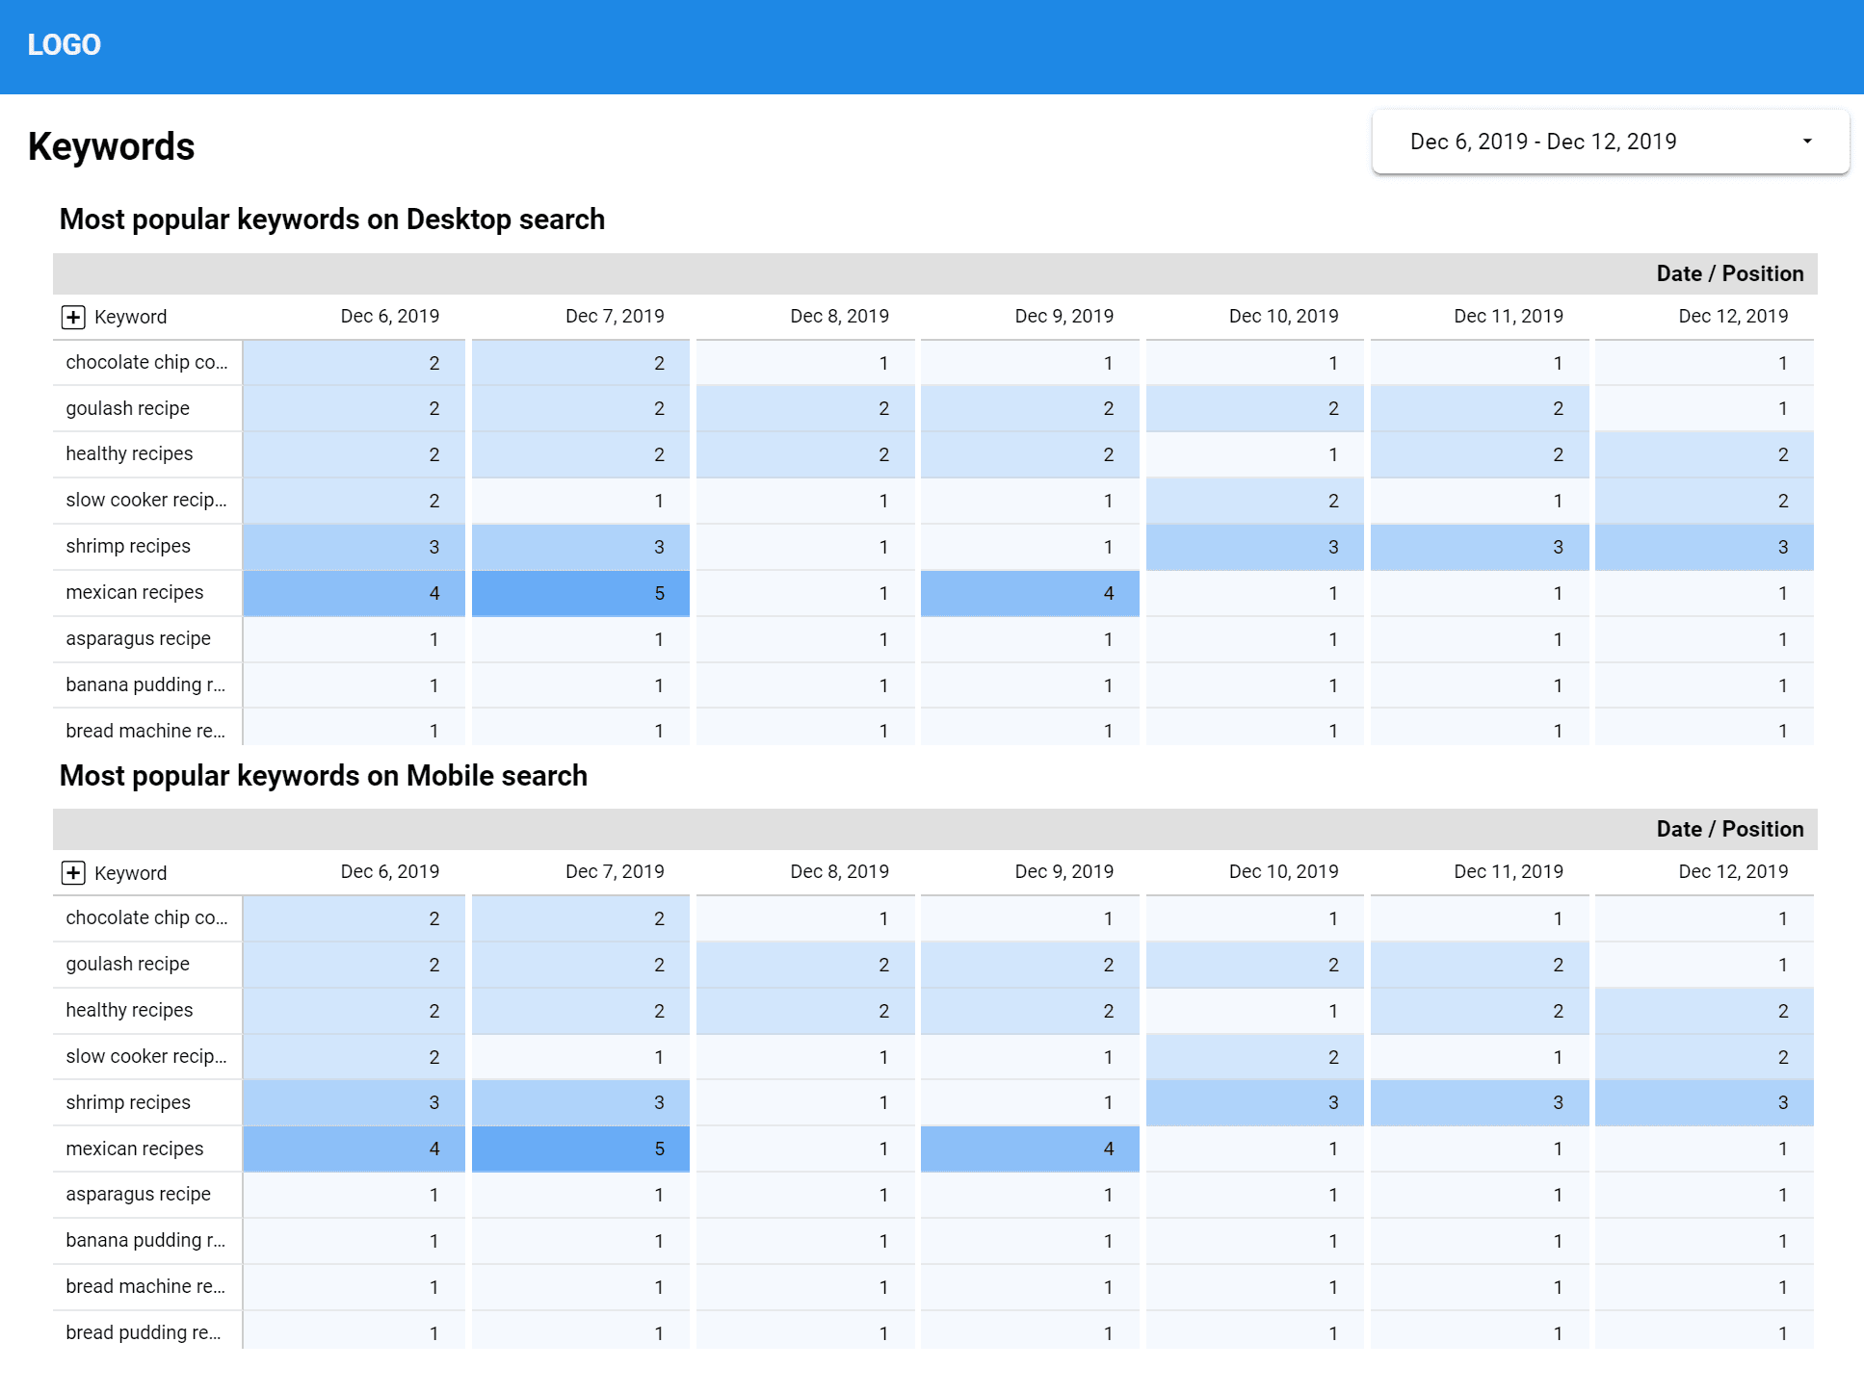
Task: Click Keyword column label in Desktop table
Action: click(x=130, y=317)
